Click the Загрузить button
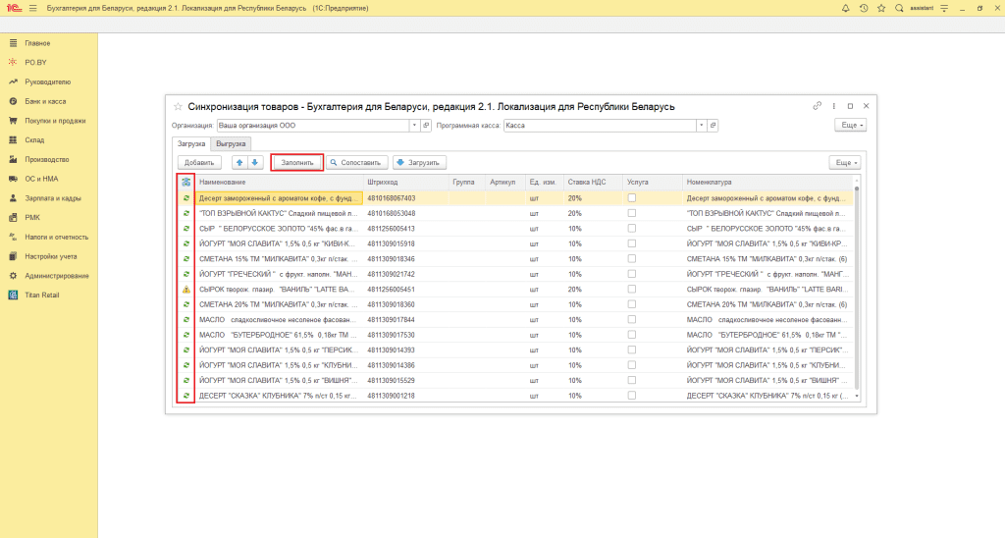Viewport: 1005px width, 538px height. (419, 163)
